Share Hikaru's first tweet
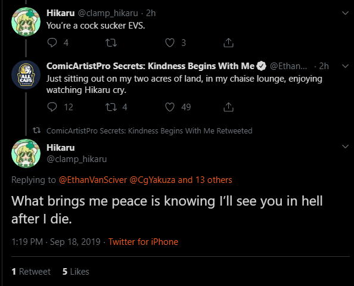 [228, 42]
